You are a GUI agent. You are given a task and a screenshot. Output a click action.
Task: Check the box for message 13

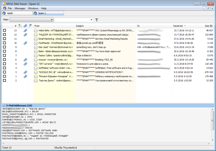click(x=4, y=31)
